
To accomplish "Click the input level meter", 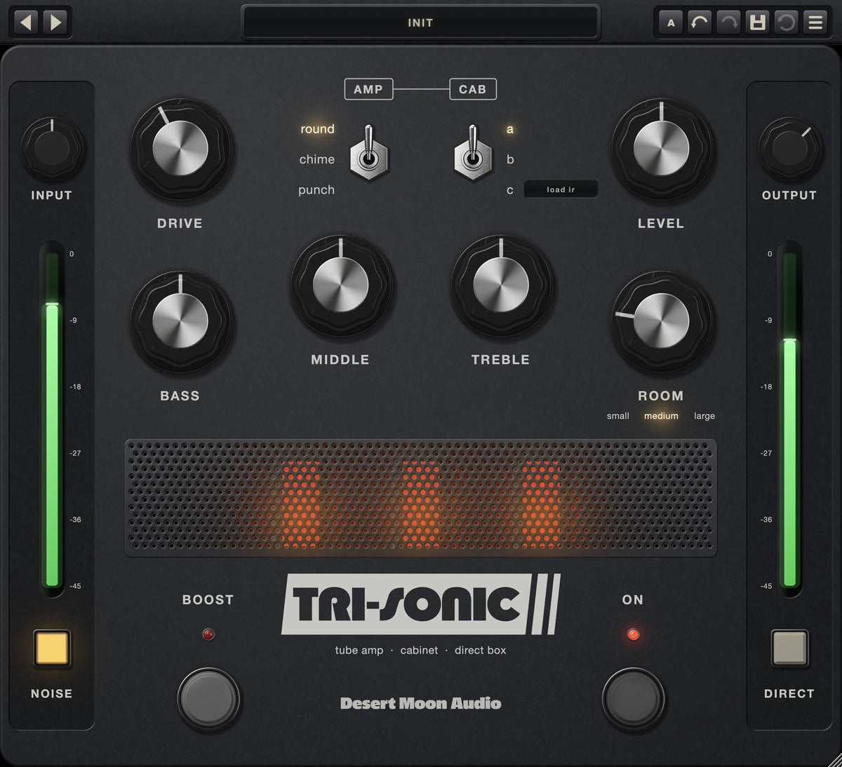I will click(52, 419).
